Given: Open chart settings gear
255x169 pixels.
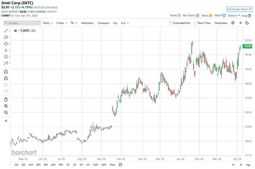Looking at the screenshot, I should coord(233,23).
